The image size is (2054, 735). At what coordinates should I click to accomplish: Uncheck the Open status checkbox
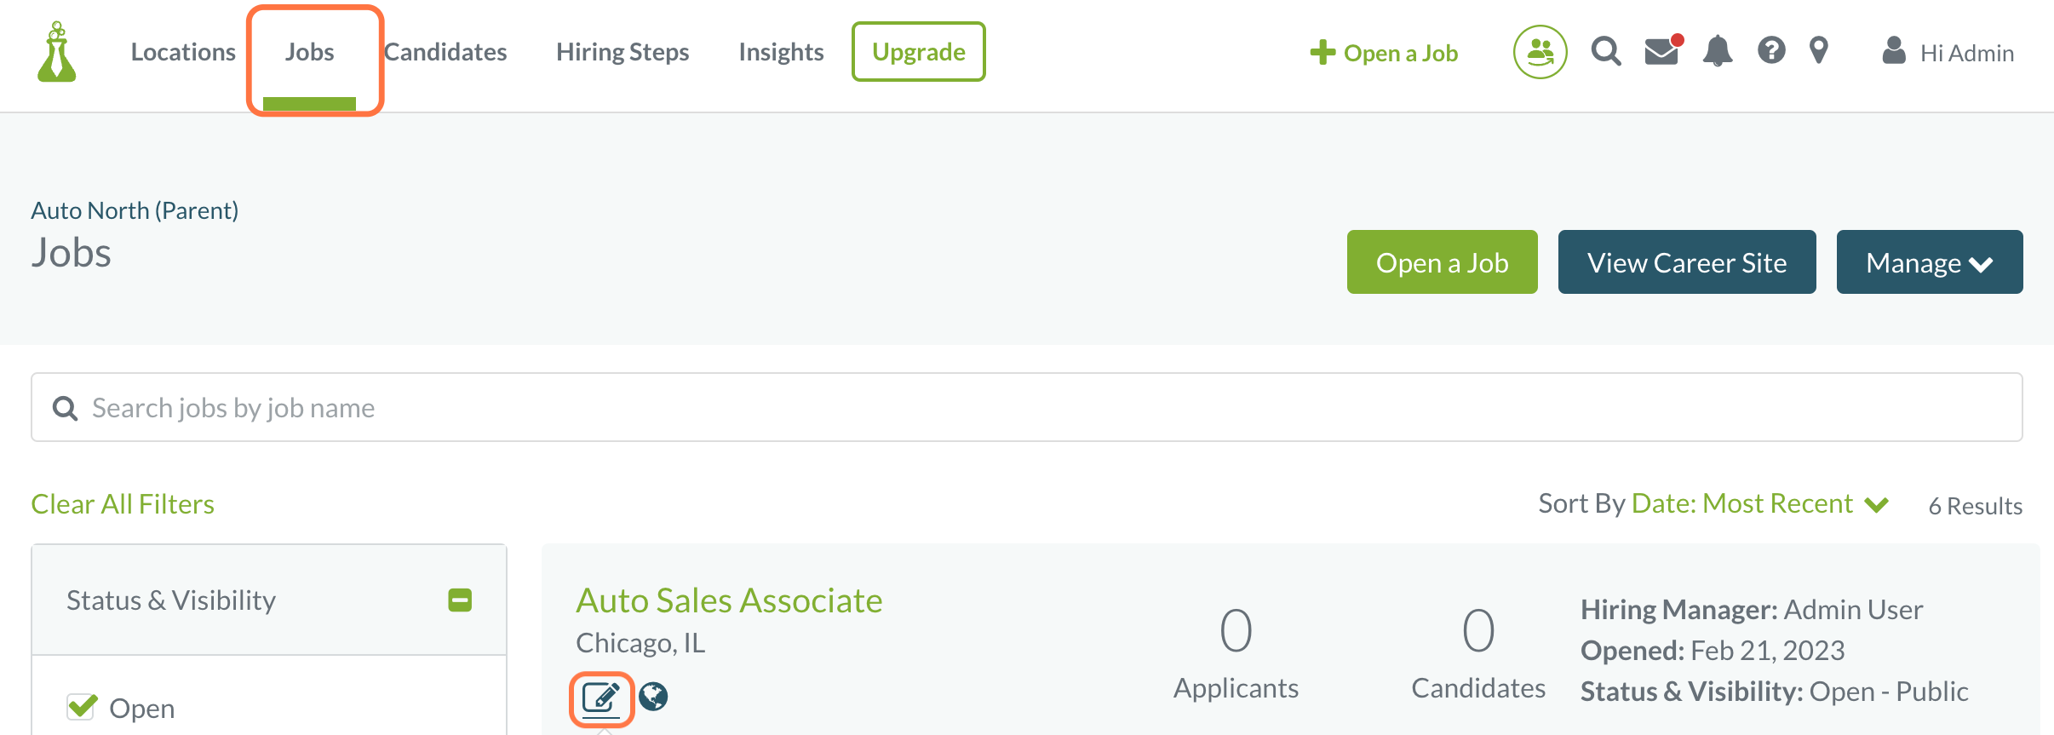point(82,706)
